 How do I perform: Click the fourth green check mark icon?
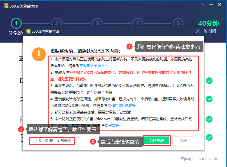coord(209,137)
